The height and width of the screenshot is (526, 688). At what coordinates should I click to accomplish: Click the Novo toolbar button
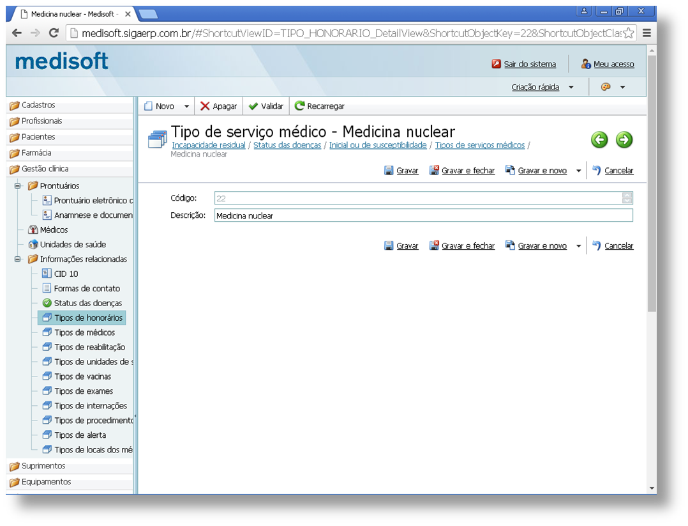[160, 106]
